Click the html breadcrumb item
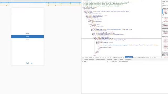 (x=83, y=57)
